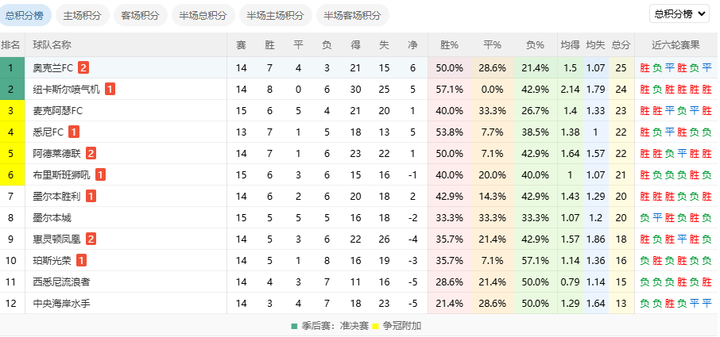
Task: Click the red badge next to 墨尔本胜利
Action: click(91, 197)
